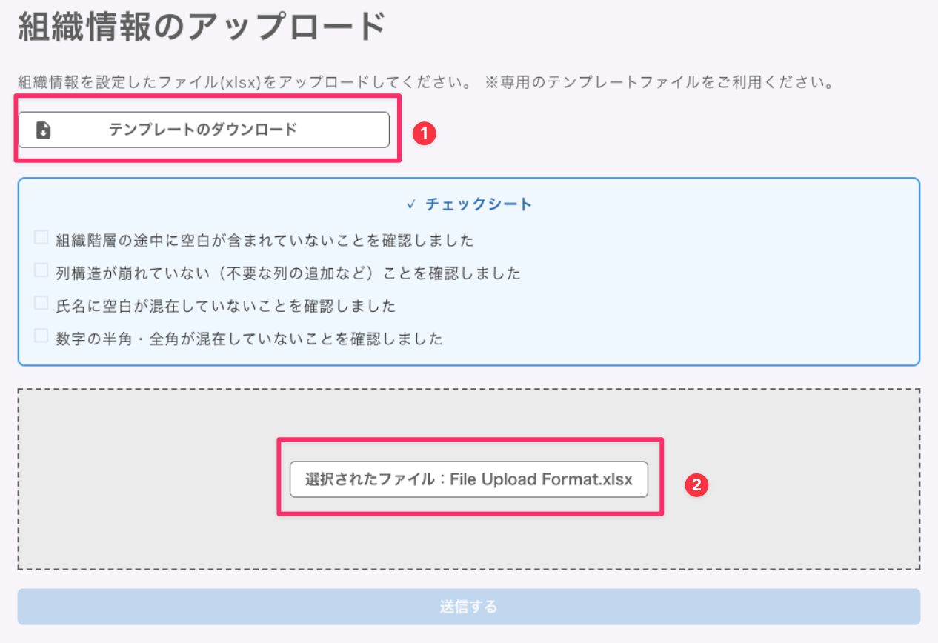Check the 氏名に空白が混在 confirmation box
Viewport: 938px width, 643px height.
pos(41,304)
